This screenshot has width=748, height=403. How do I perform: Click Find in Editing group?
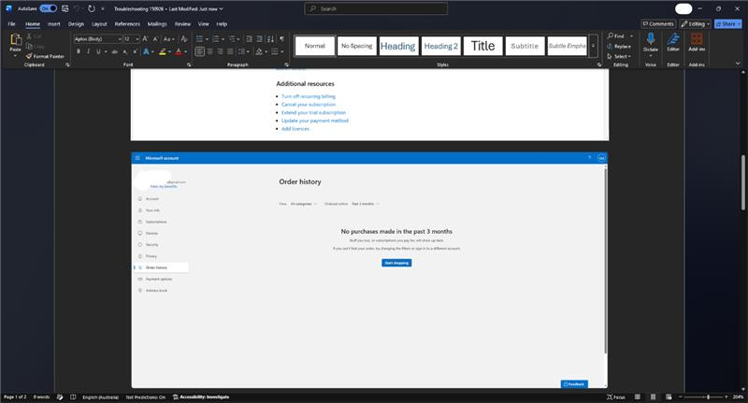click(x=616, y=36)
